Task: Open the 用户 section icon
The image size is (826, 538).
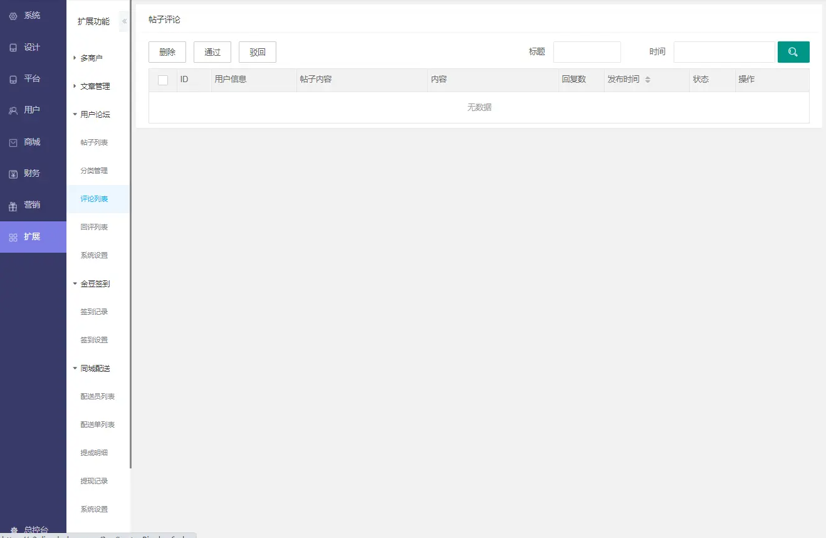Action: tap(13, 110)
